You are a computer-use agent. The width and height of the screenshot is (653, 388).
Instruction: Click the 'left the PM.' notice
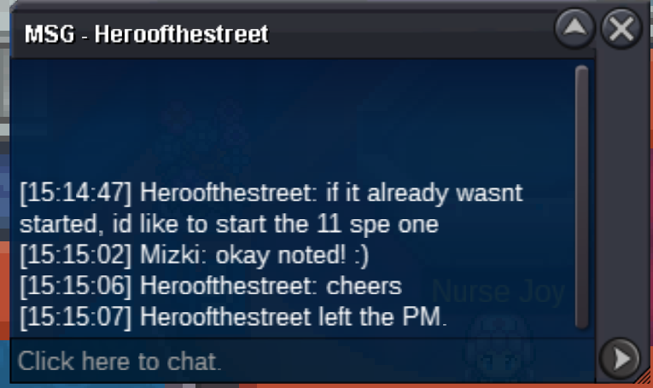point(382,317)
